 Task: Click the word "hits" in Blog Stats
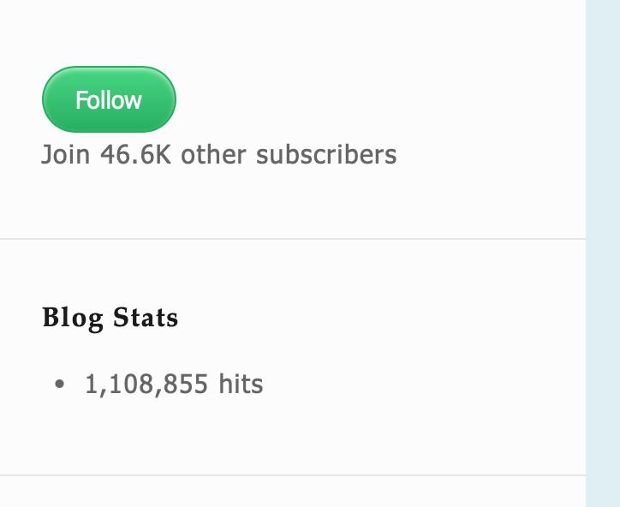point(241,385)
